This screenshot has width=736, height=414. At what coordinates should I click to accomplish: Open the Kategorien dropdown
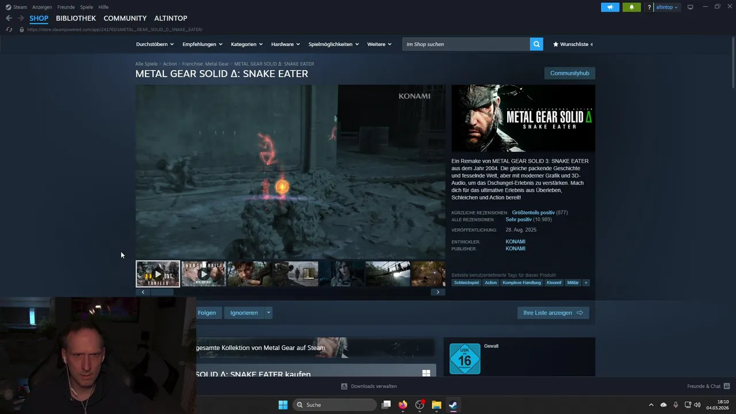[247, 44]
